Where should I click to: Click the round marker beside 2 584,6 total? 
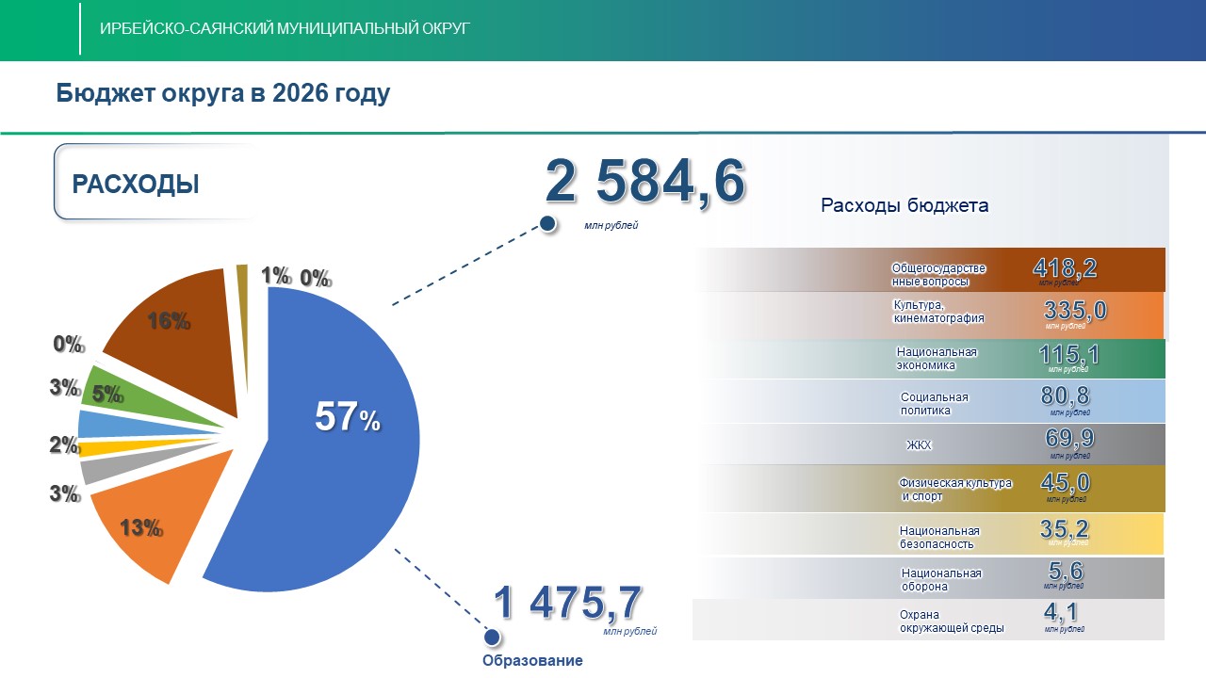pos(546,224)
